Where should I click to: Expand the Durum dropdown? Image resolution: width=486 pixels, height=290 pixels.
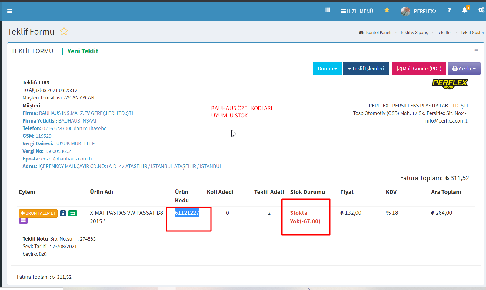327,69
